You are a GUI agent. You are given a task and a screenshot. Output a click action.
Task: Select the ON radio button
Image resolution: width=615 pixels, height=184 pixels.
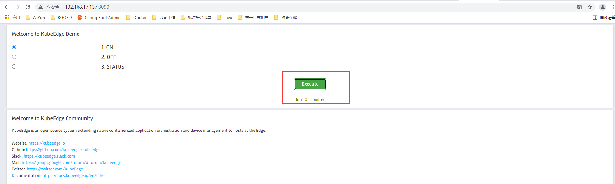(x=14, y=47)
